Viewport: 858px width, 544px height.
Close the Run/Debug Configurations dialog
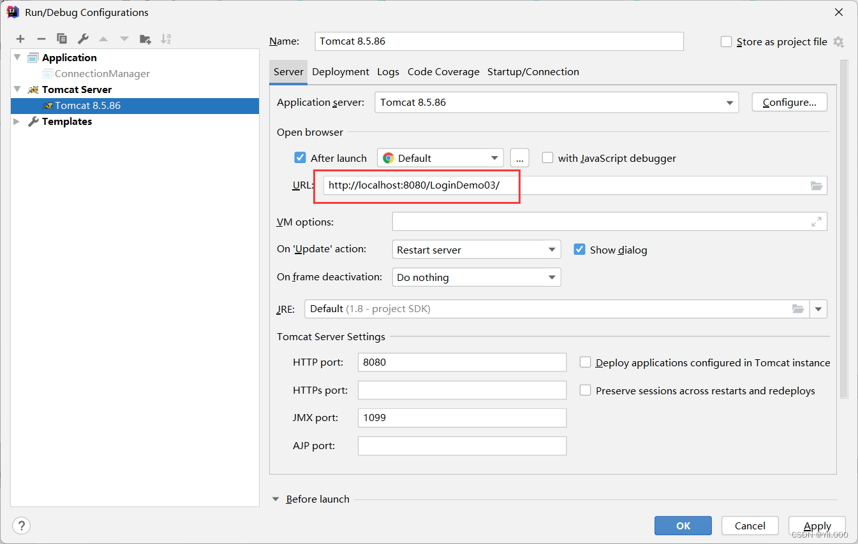tap(839, 12)
